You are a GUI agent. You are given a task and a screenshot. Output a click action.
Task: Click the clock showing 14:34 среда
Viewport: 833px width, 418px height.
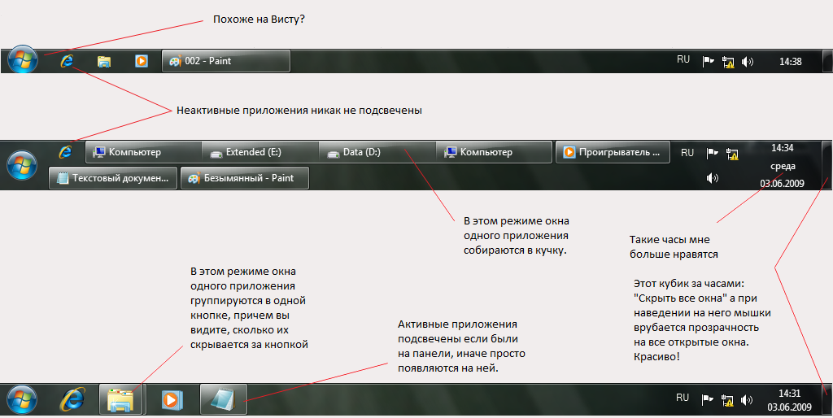[782, 165]
